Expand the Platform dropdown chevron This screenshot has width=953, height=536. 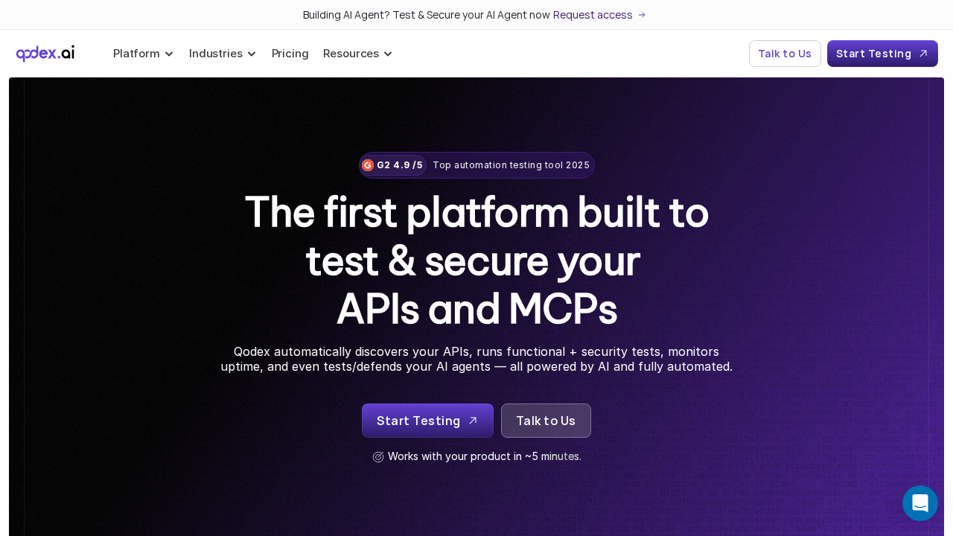[169, 54]
